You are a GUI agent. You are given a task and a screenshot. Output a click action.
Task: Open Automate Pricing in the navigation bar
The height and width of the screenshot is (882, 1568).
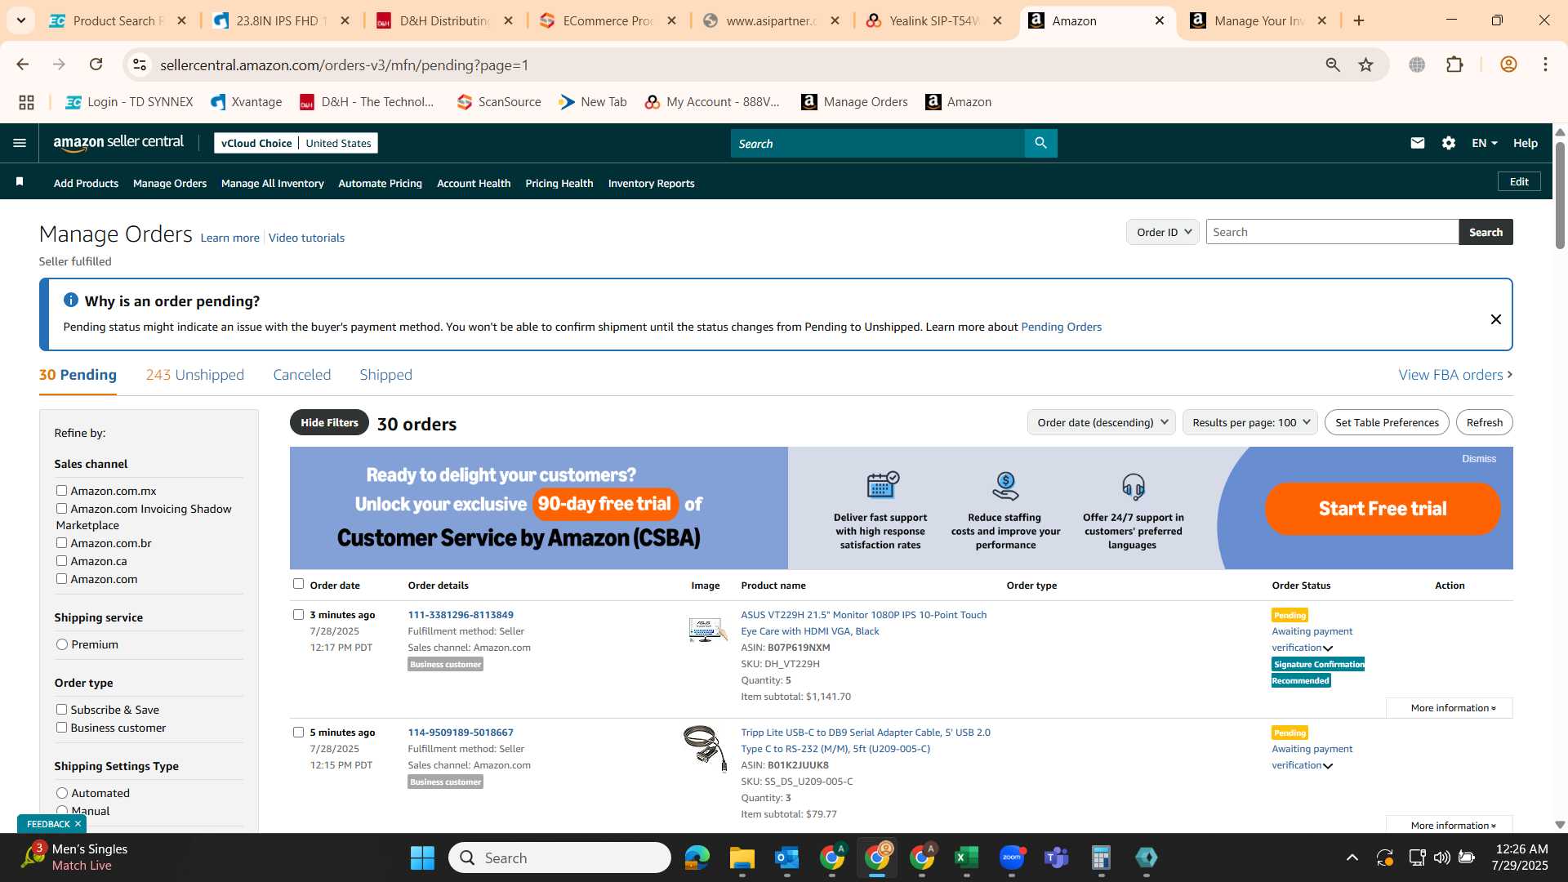380,184
